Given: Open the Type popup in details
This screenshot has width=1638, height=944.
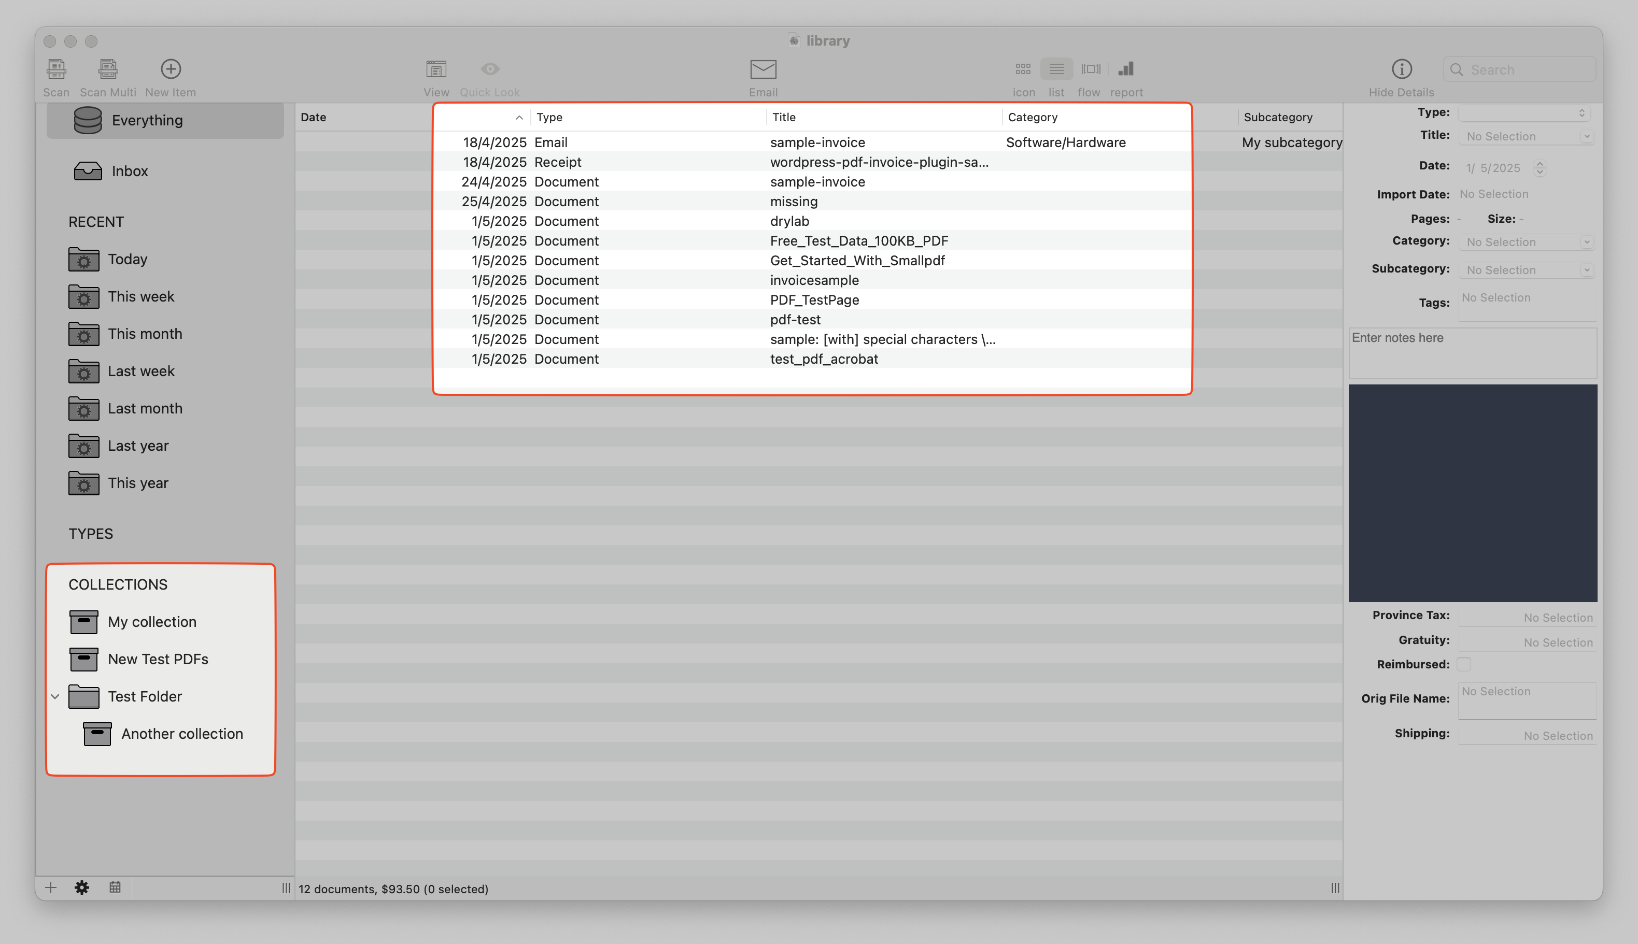Looking at the screenshot, I should tap(1524, 113).
